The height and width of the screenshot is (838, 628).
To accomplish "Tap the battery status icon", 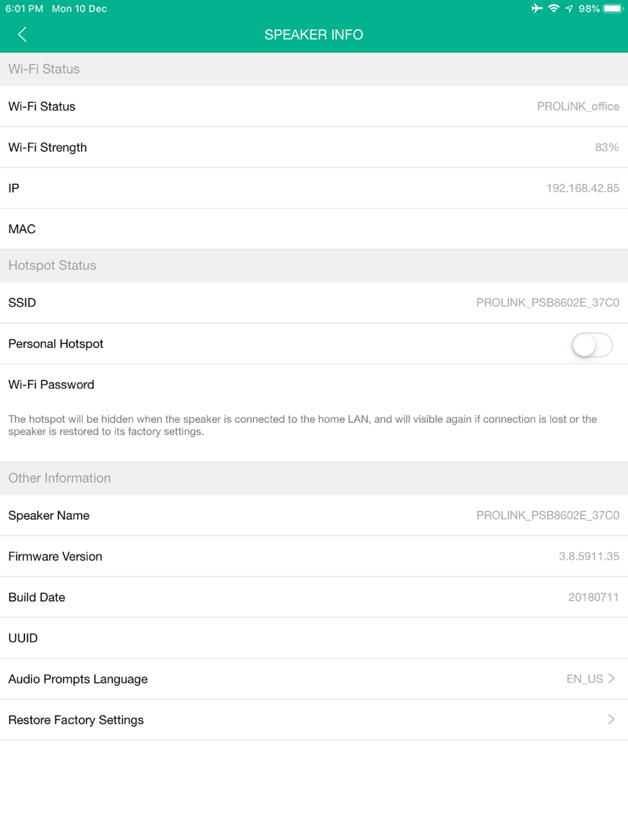I will (x=613, y=9).
